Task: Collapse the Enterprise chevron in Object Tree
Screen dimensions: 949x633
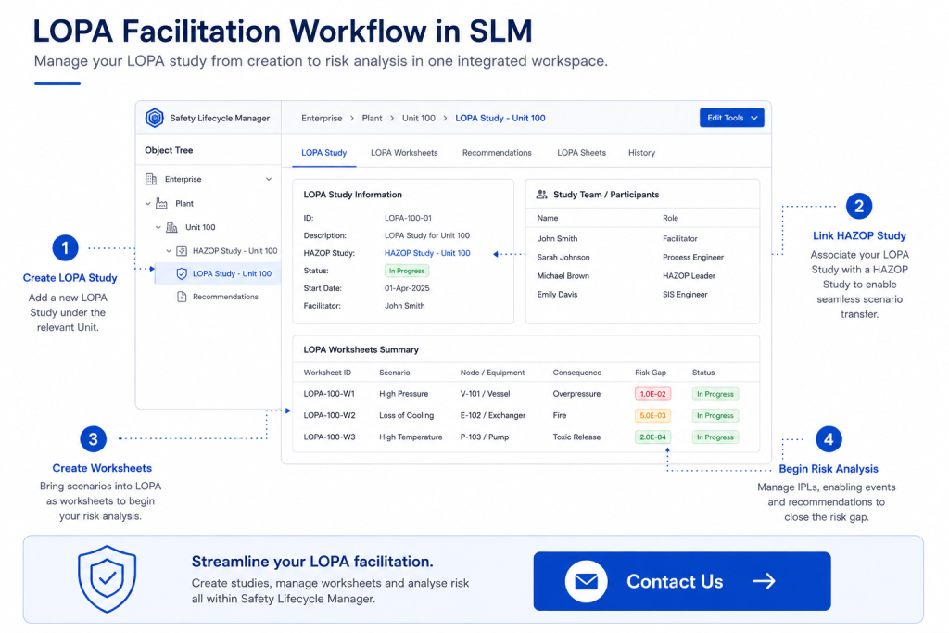Action: 269,179
